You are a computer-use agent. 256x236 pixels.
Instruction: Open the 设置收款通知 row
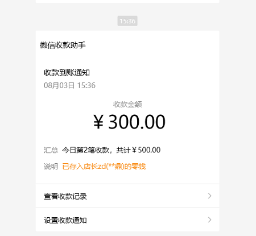pos(127,220)
